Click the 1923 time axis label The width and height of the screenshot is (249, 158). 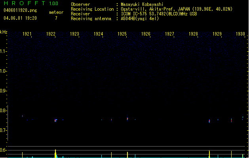(75, 34)
